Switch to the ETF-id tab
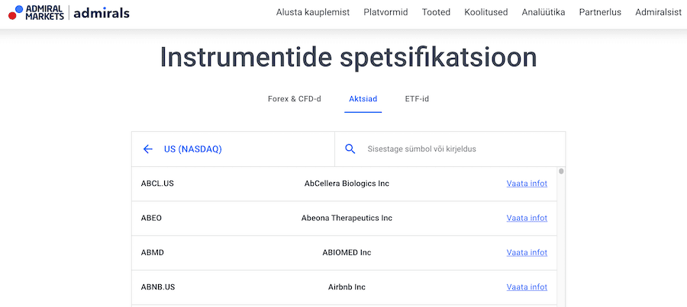The width and height of the screenshot is (687, 307). coord(417,99)
